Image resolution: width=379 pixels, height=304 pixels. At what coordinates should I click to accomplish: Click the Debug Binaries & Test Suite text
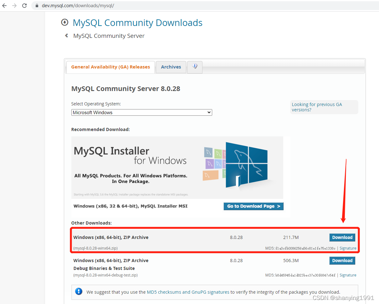(104, 268)
